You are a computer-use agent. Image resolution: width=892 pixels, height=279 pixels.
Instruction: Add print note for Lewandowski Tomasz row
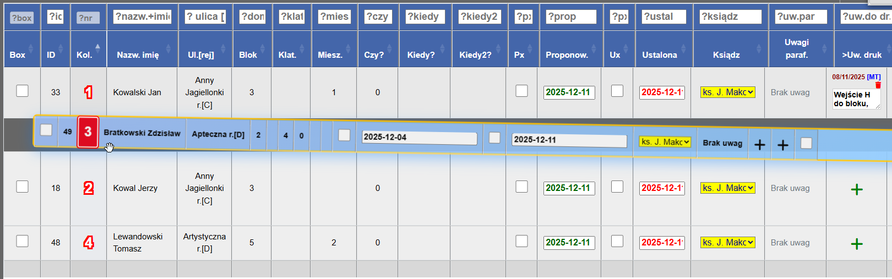pos(857,244)
